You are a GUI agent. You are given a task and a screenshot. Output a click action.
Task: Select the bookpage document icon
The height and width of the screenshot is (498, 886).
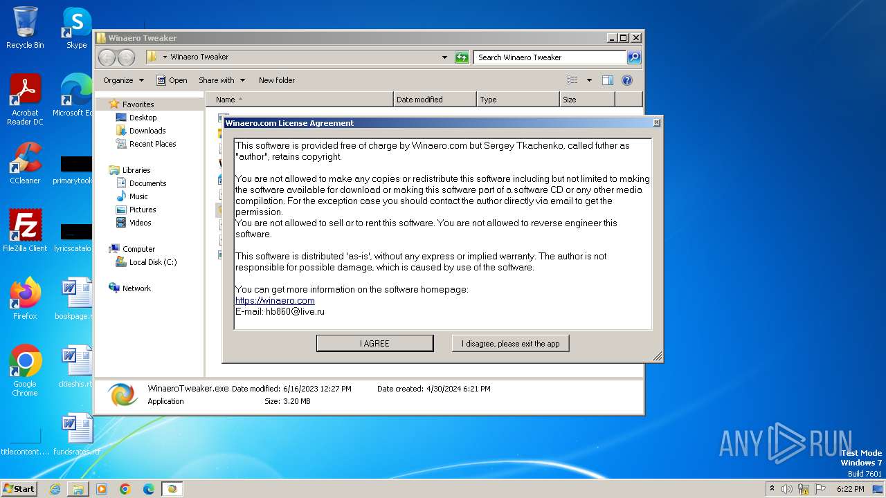click(75, 299)
